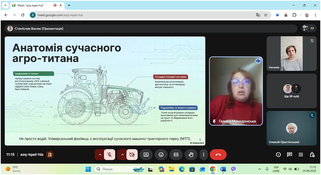Open the meeting details info icon
The image size is (321, 175).
click(278, 155)
